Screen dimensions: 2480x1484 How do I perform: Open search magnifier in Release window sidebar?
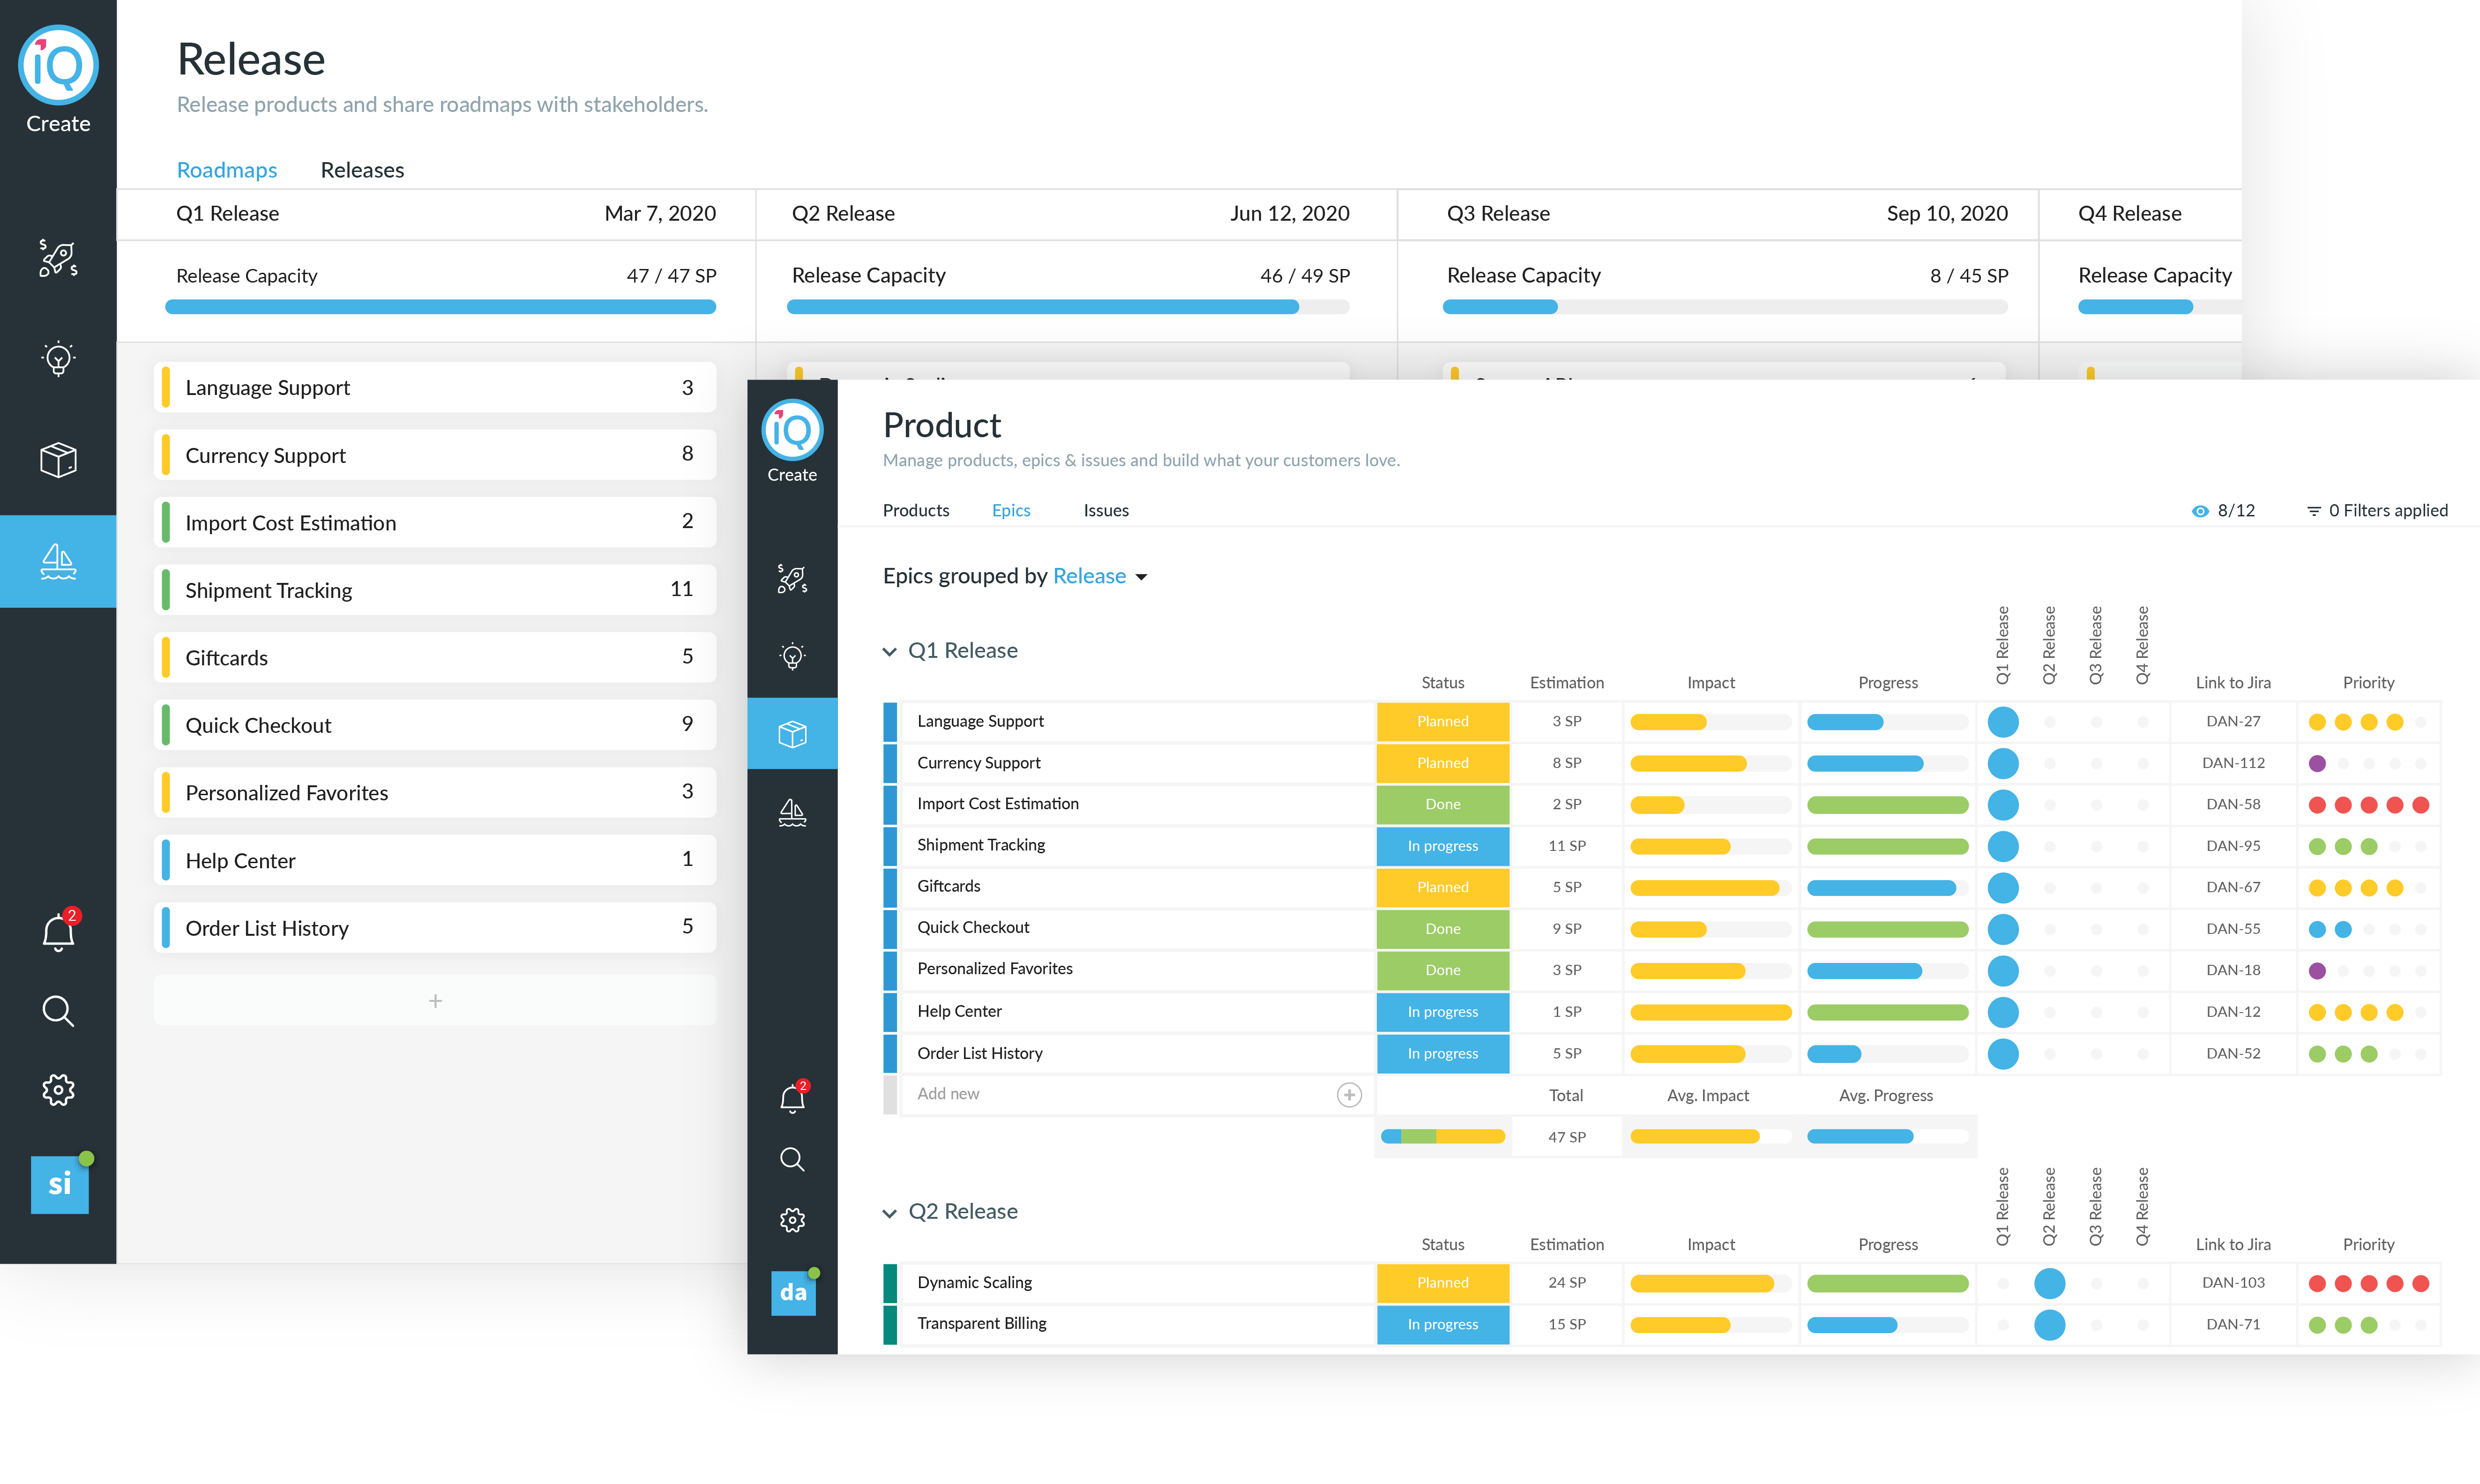pyautogui.click(x=58, y=1011)
